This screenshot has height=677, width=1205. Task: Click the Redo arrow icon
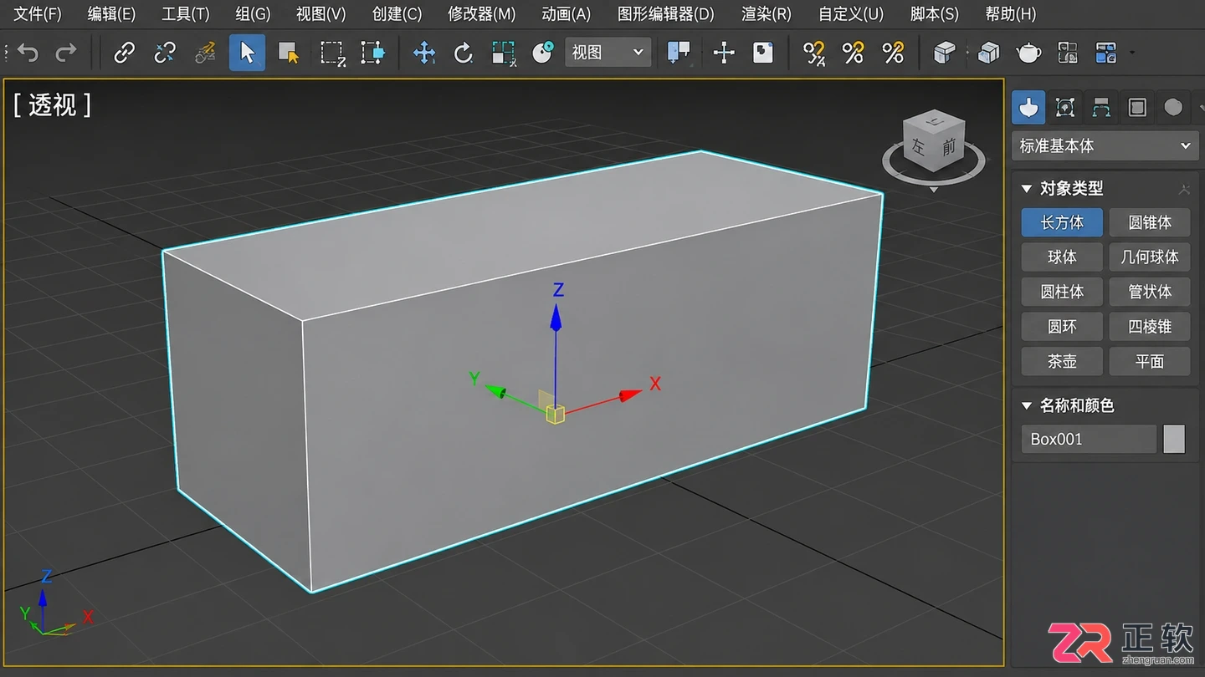65,53
